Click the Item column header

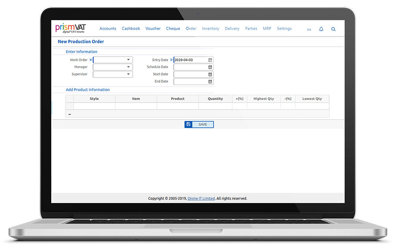point(136,99)
